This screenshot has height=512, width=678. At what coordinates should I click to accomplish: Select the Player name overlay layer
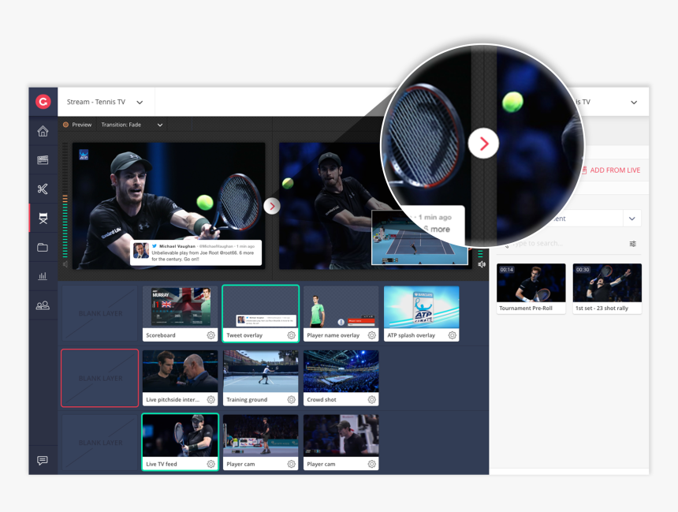341,313
